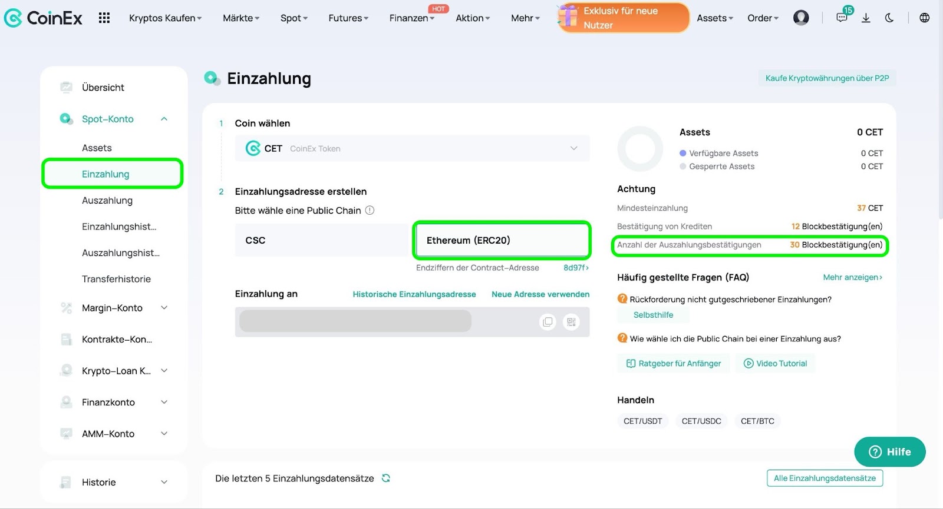Expand the Finanzkonto section chevron
The height and width of the screenshot is (509, 943).
[164, 402]
